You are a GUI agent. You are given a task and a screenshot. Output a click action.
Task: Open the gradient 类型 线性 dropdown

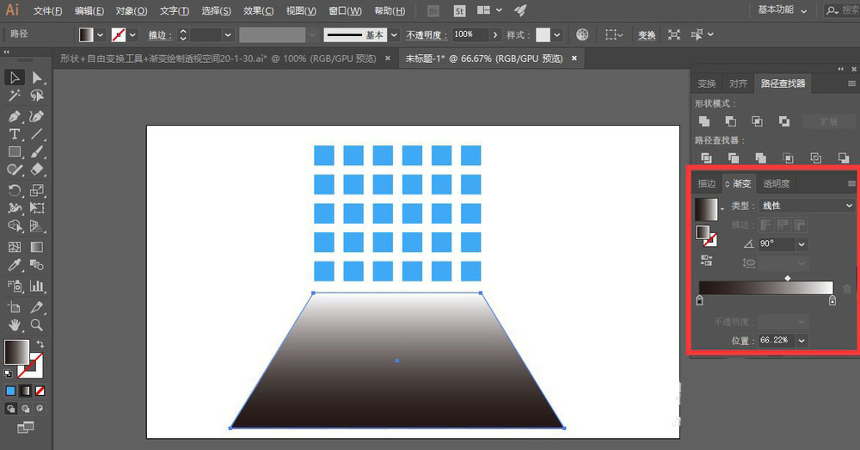click(x=807, y=206)
